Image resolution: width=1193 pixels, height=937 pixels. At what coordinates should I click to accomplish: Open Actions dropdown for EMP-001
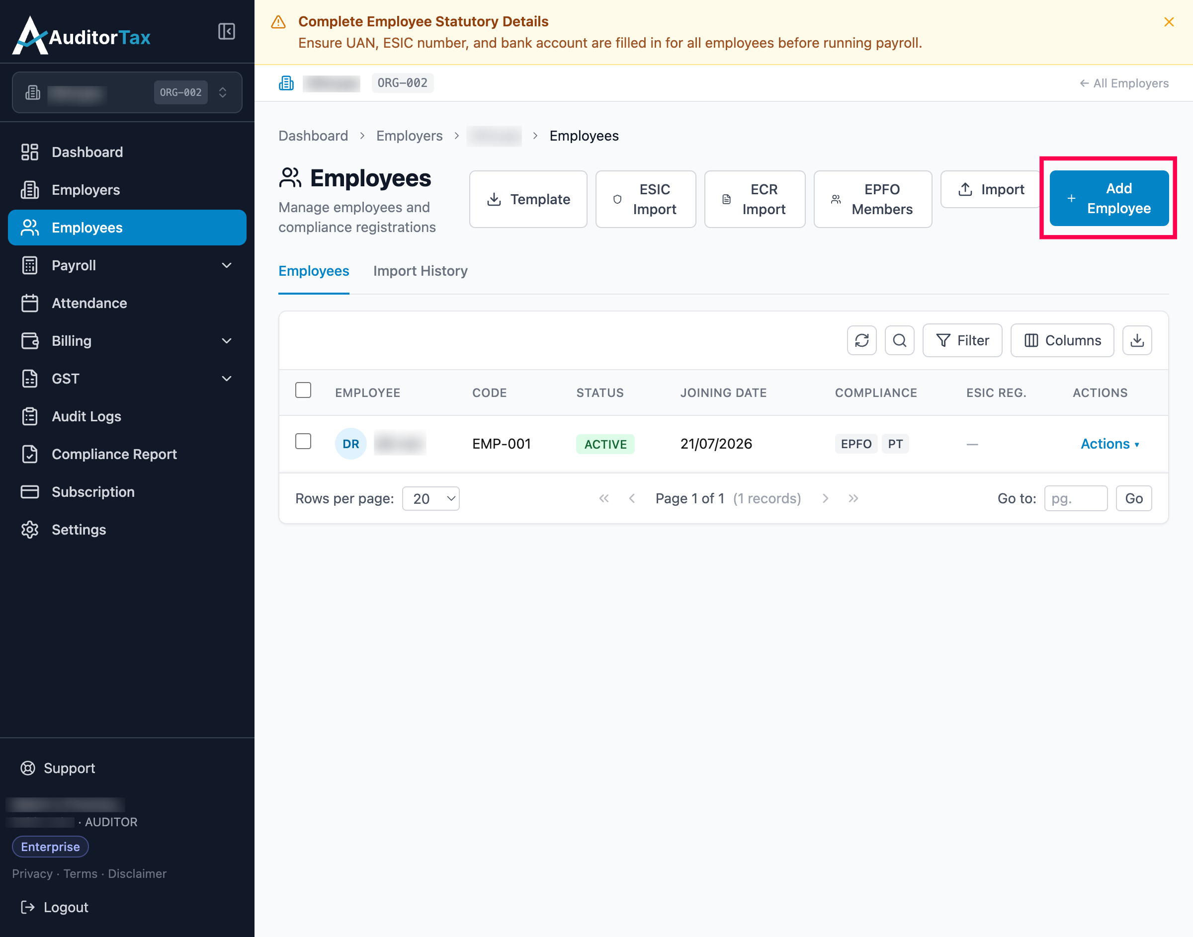1109,444
